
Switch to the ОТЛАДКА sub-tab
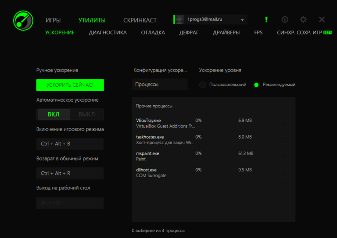(153, 32)
